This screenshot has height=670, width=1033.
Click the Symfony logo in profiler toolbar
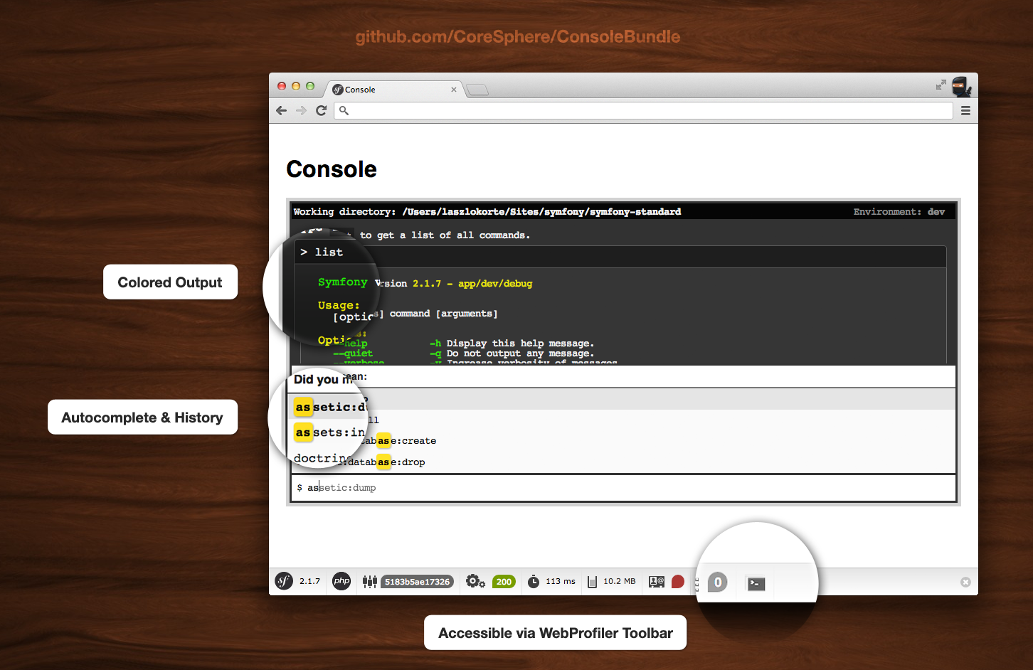[x=284, y=581]
